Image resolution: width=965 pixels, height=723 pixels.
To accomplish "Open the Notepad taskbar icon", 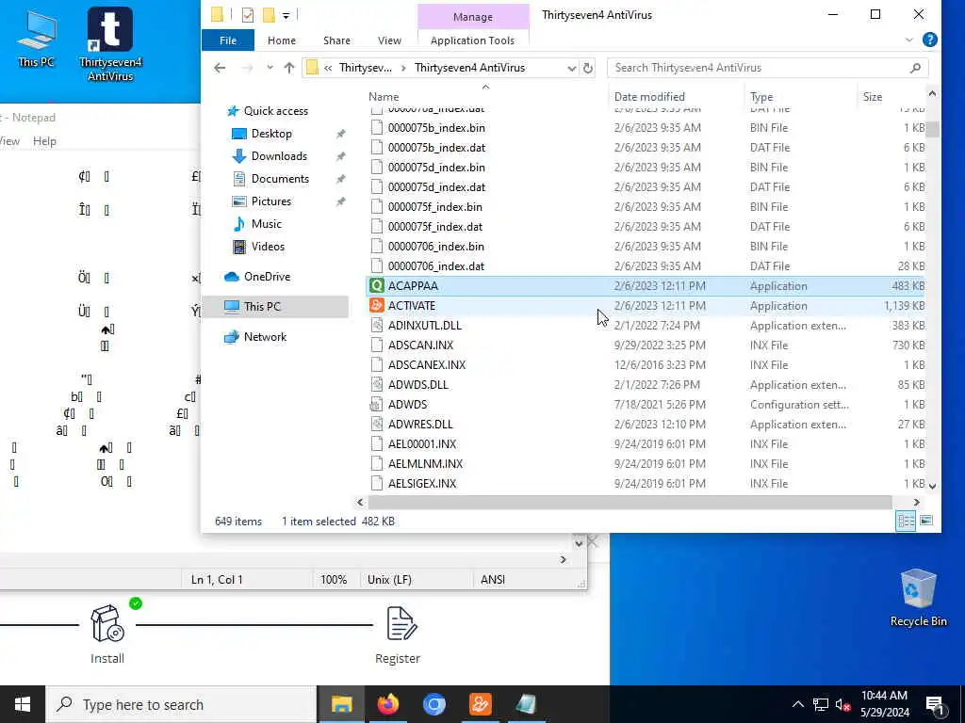I will [526, 704].
